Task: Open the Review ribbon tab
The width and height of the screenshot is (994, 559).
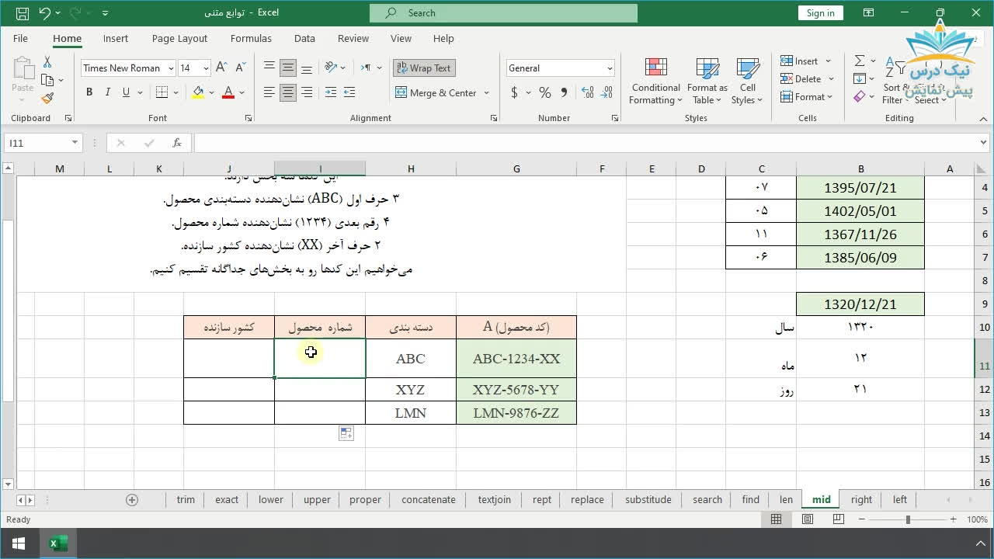Action: [353, 38]
